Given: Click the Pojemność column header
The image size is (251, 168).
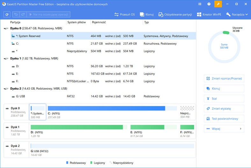Looking at the screenshot, I should pyautogui.click(x=99, y=22).
